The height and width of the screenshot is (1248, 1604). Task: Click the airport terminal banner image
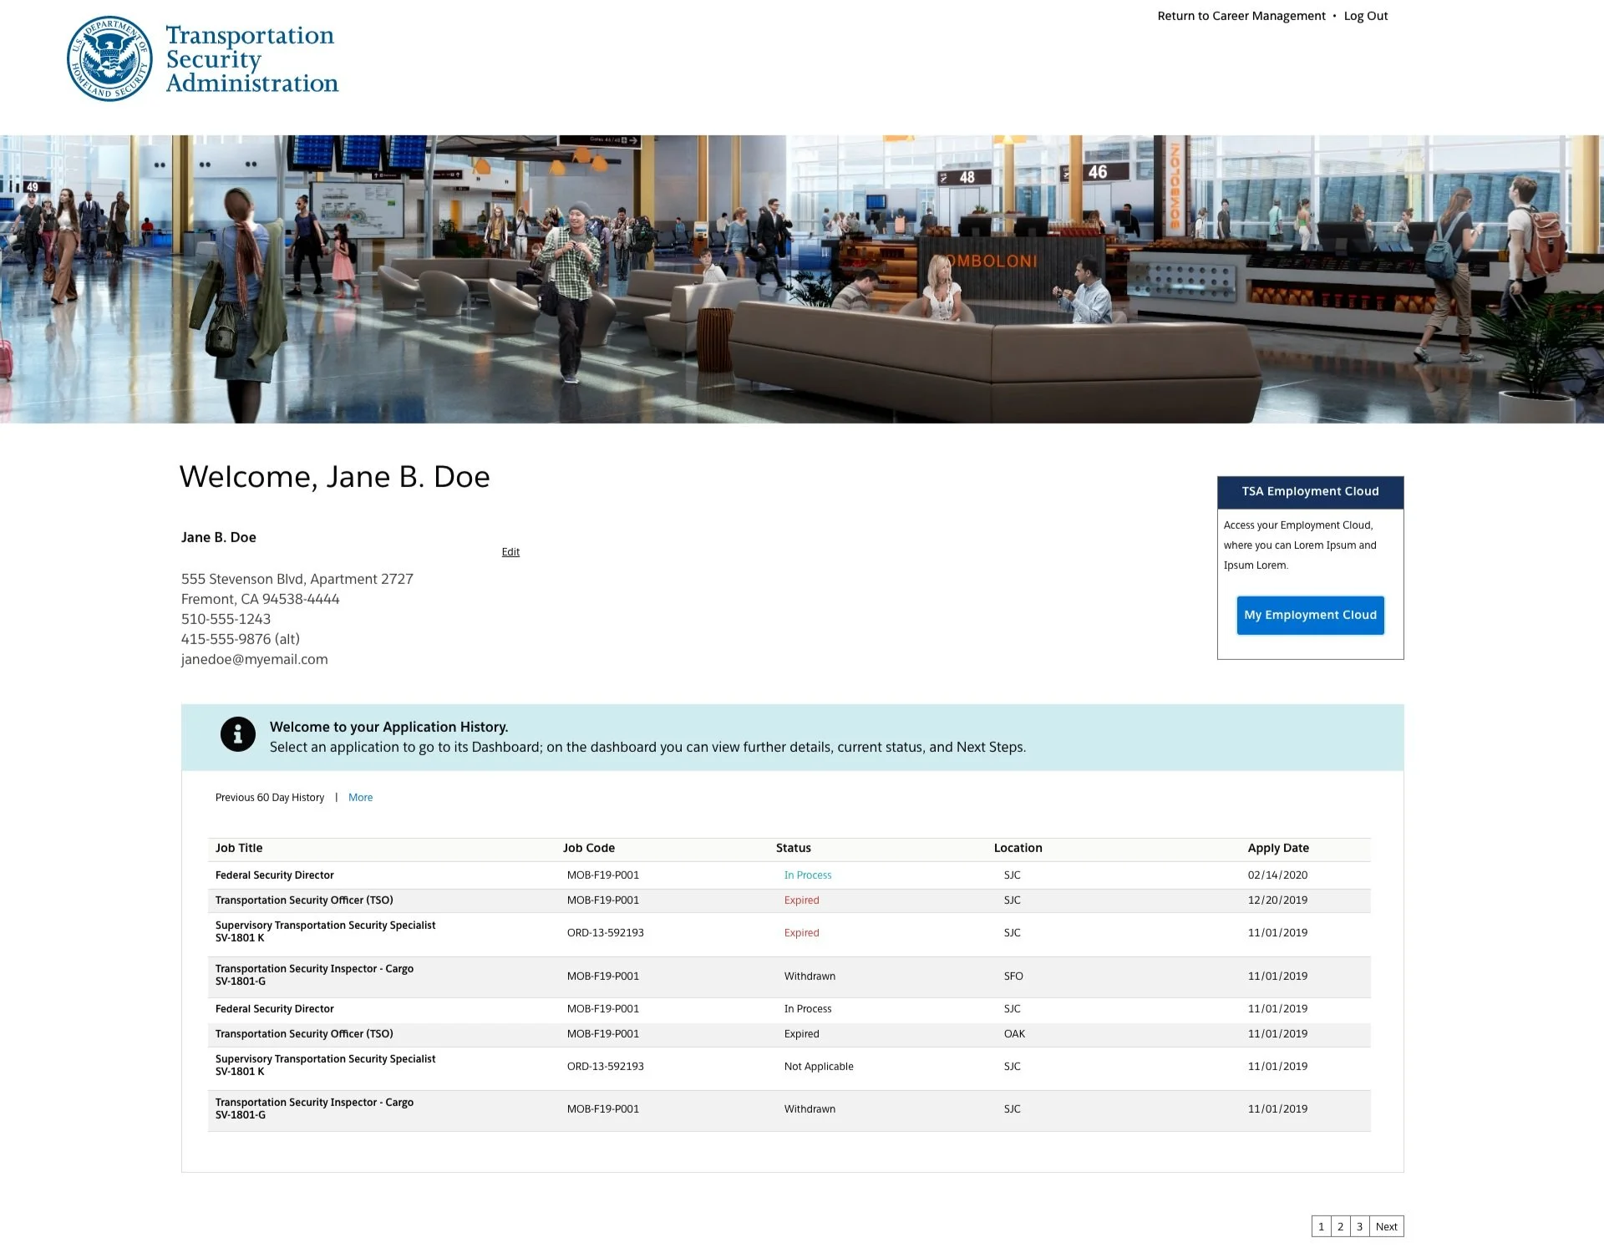click(802, 279)
